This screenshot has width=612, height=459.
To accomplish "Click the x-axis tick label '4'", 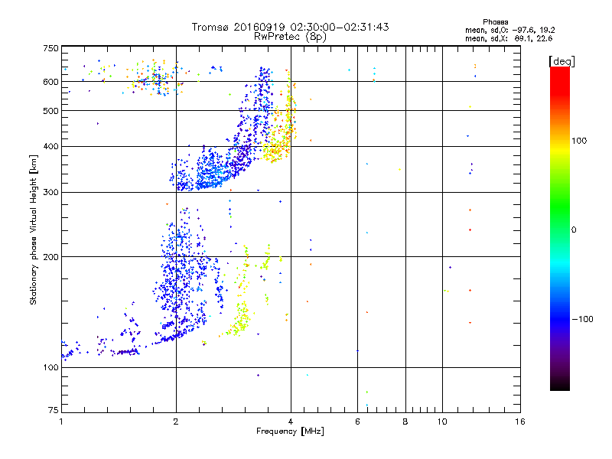I will pos(291,422).
